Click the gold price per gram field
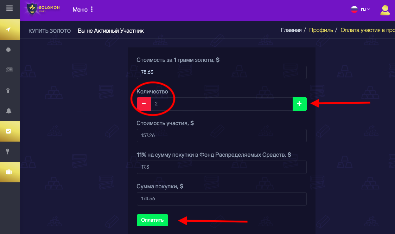 [x=222, y=72]
